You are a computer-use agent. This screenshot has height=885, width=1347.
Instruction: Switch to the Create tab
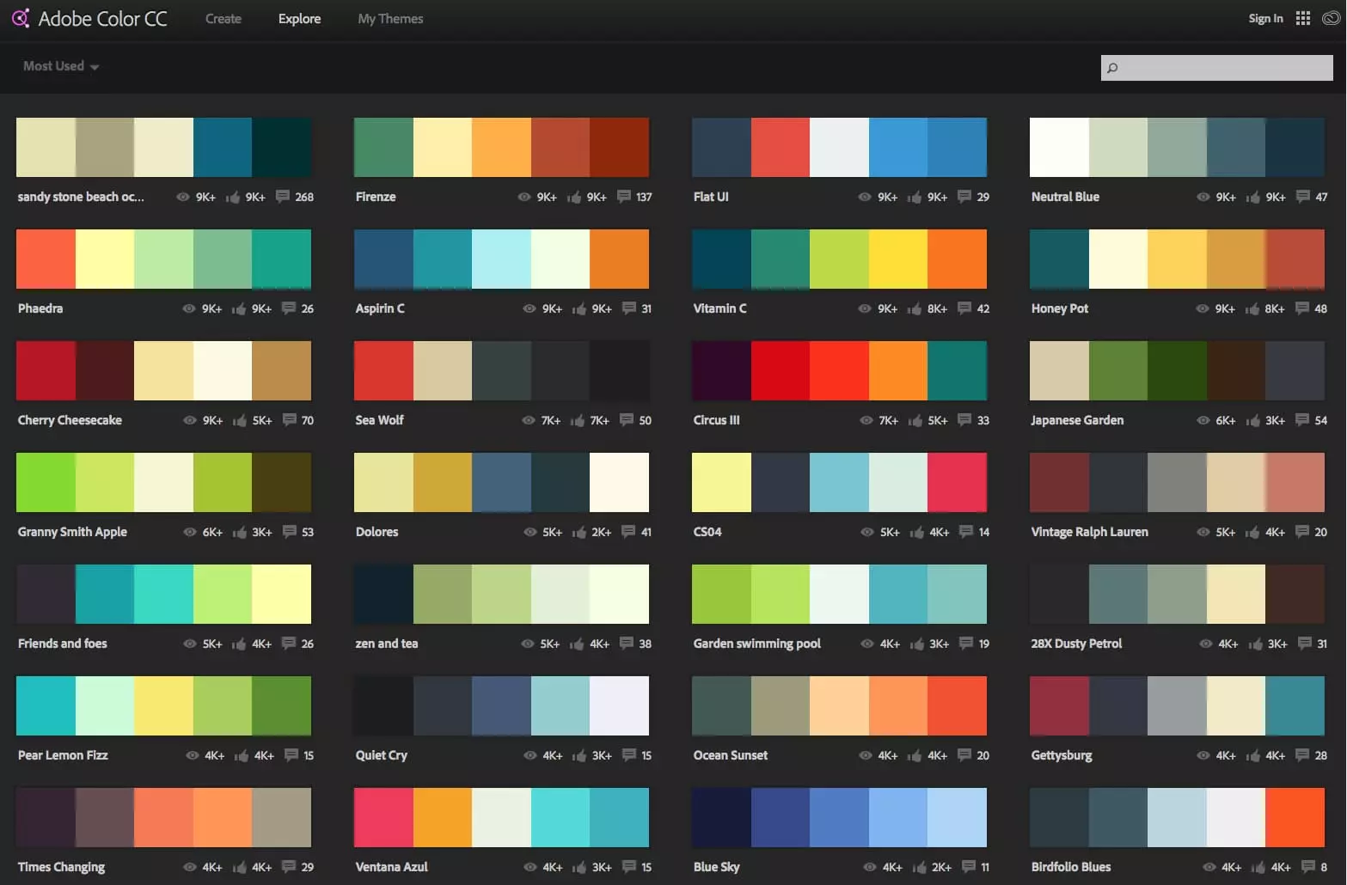[223, 19]
